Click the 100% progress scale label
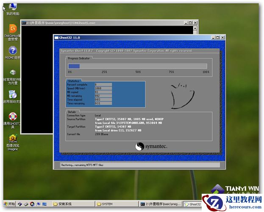 tap(206, 72)
